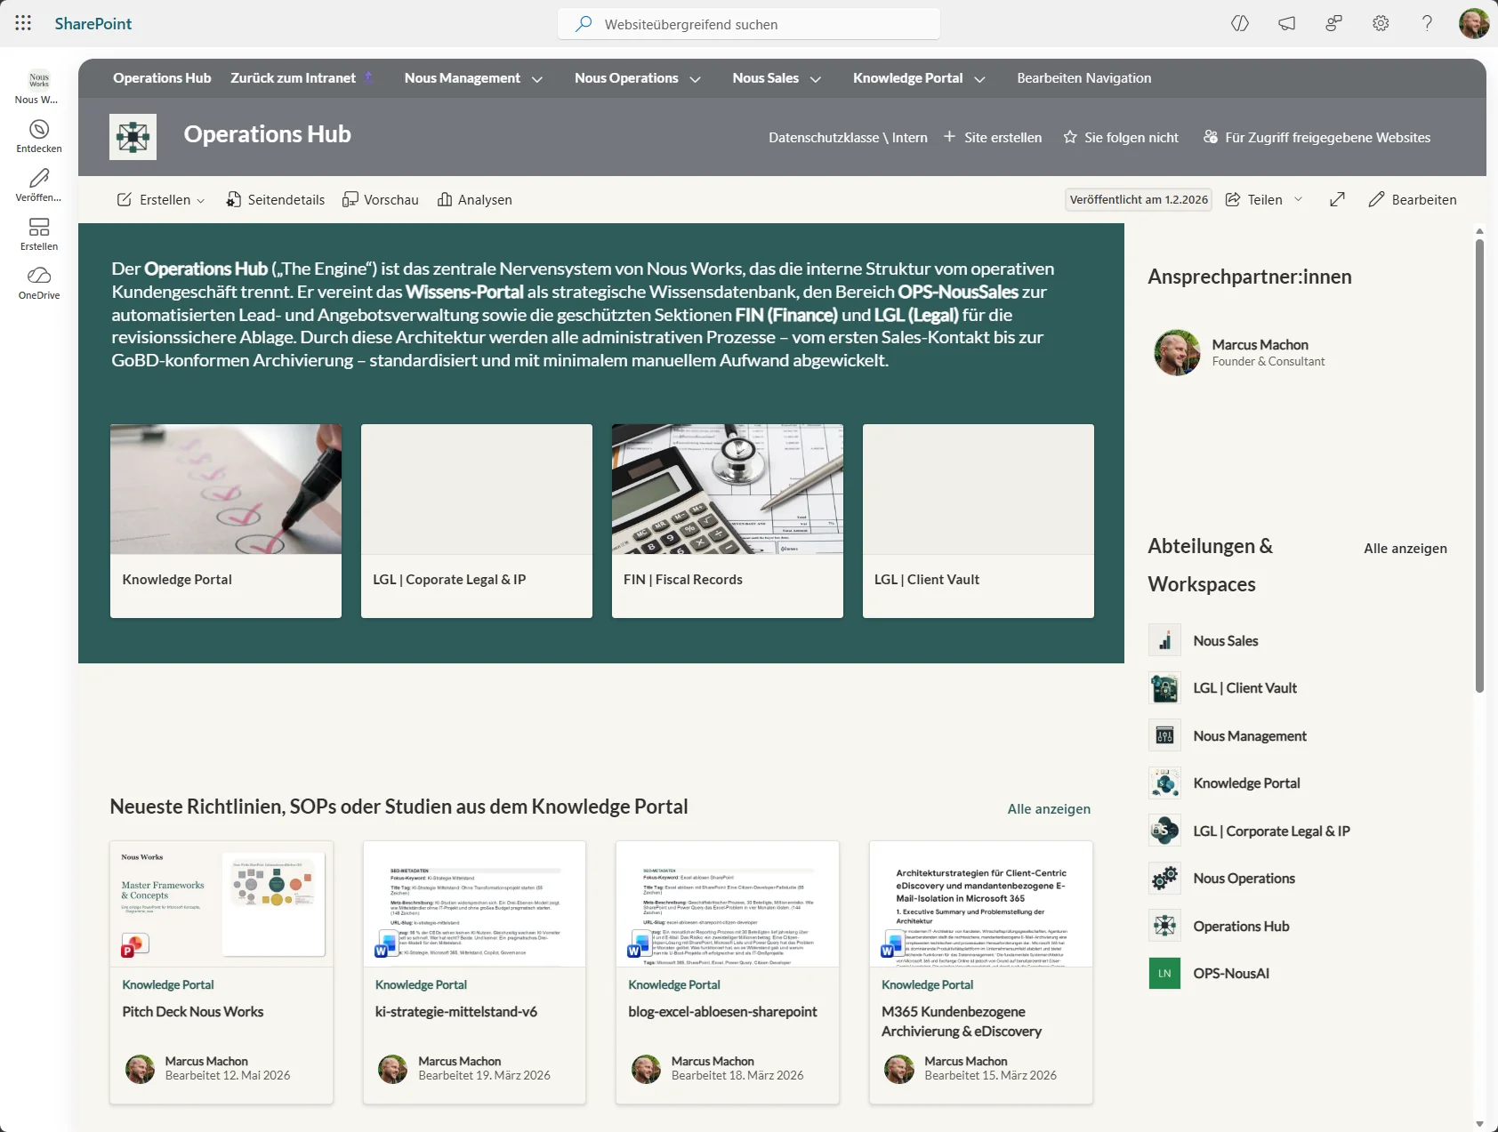The image size is (1498, 1132).
Task: Open the Knowledge Portal quick link card
Action: tap(226, 521)
